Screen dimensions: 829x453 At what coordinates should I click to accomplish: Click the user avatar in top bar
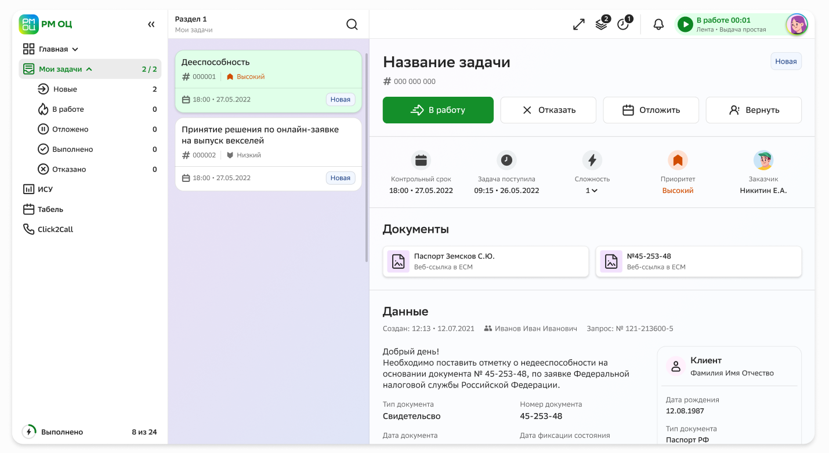click(x=797, y=25)
